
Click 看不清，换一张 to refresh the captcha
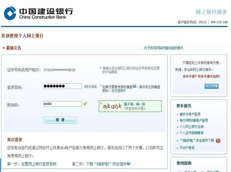134,104
